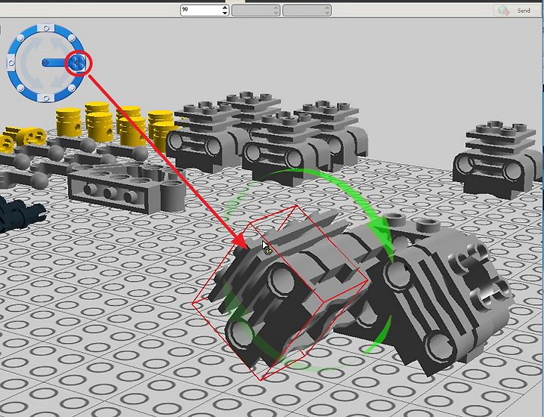Click the second disabled angle field

255,10
